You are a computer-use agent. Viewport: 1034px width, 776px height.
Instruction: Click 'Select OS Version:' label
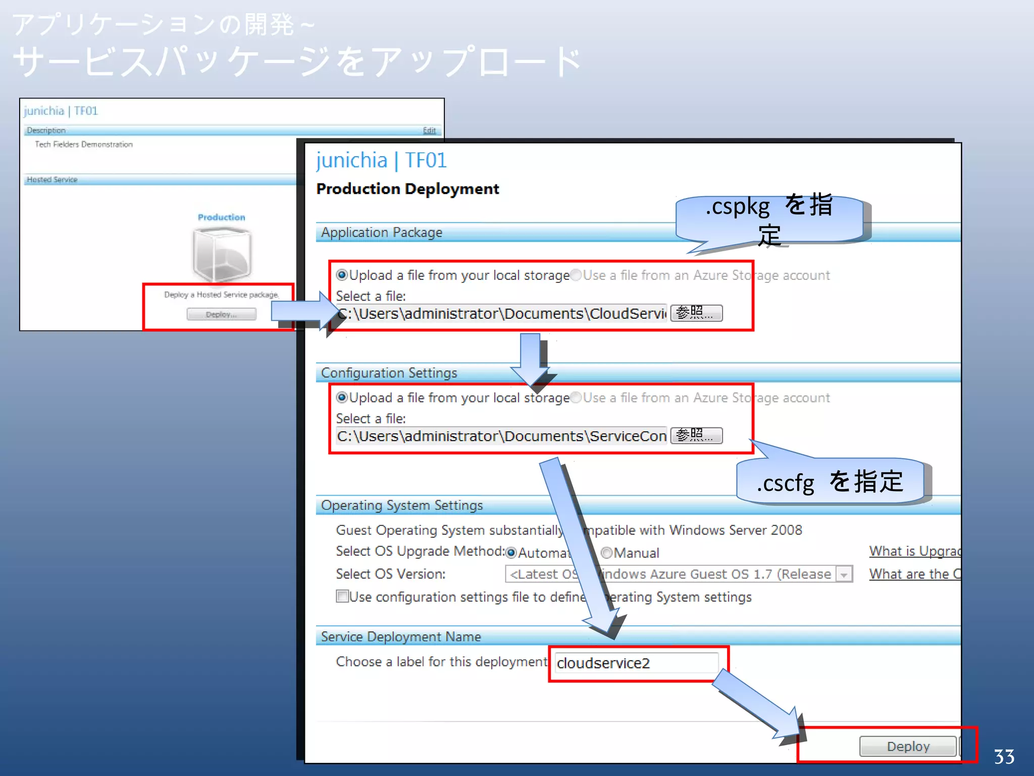[391, 574]
